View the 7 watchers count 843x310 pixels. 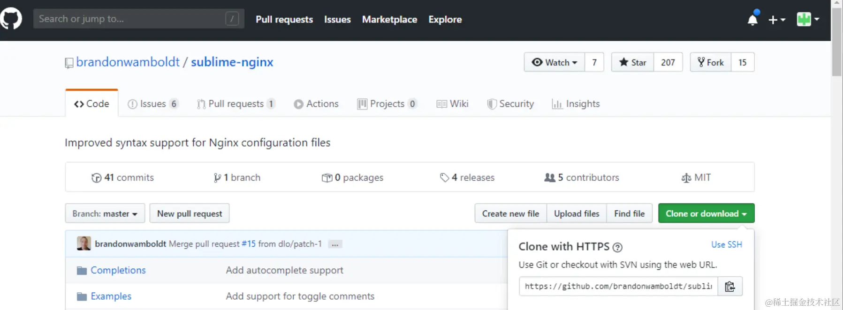click(x=594, y=62)
